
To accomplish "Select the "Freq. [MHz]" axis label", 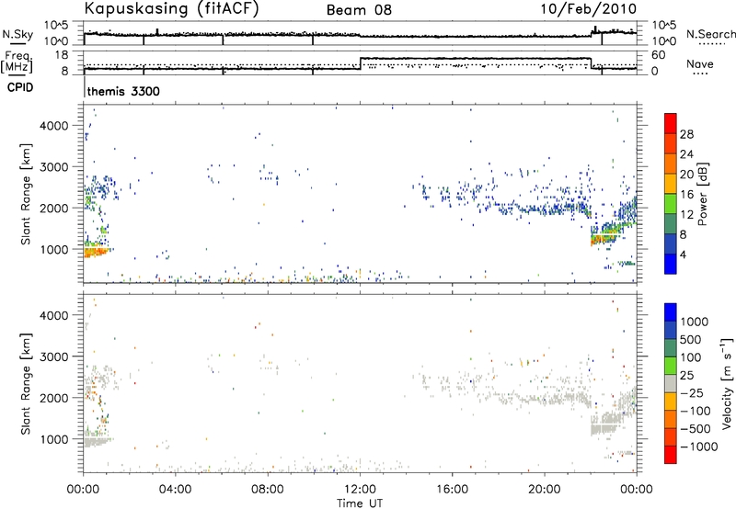I will point(17,62).
